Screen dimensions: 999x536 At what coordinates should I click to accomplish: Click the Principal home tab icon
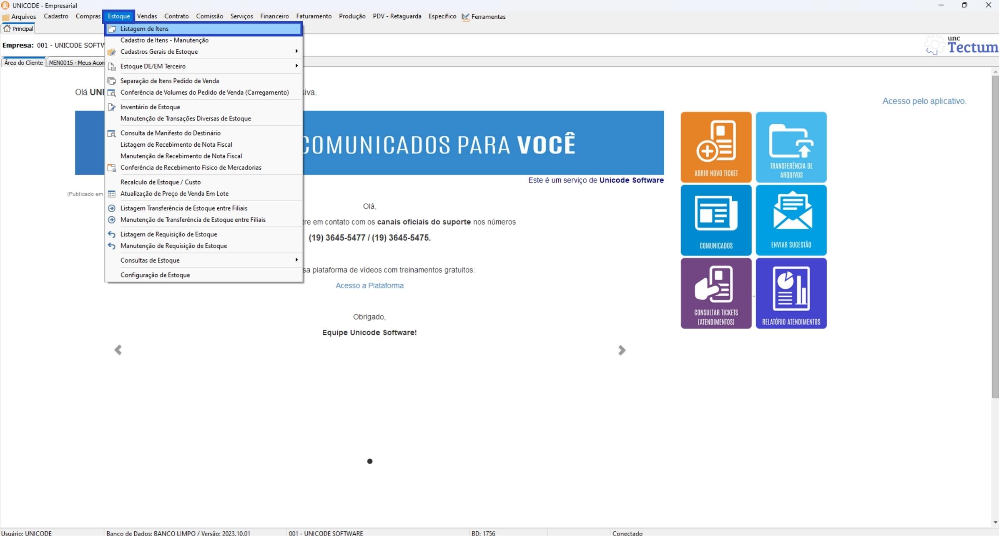point(7,28)
